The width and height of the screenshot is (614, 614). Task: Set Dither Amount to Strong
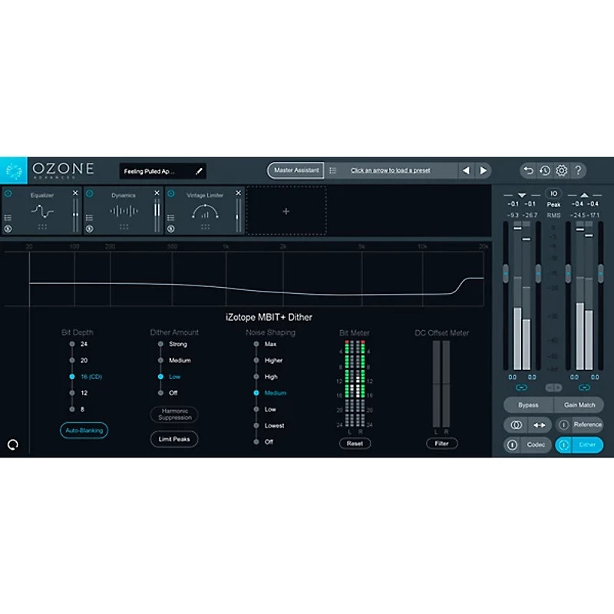click(x=160, y=344)
